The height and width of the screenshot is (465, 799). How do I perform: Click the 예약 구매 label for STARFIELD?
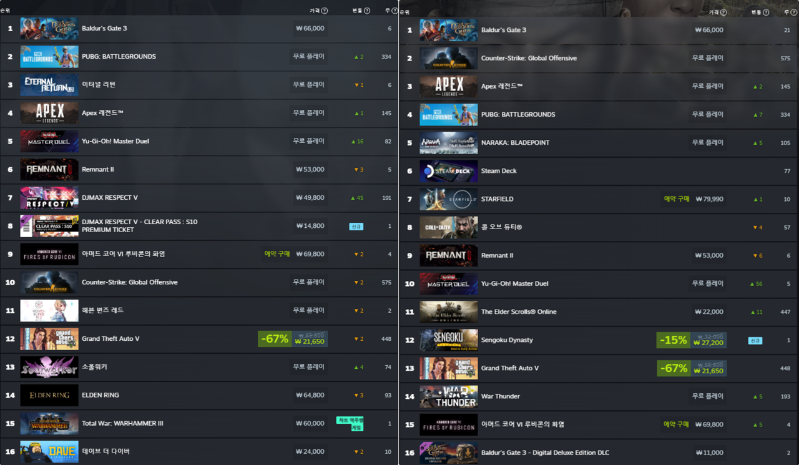677,199
